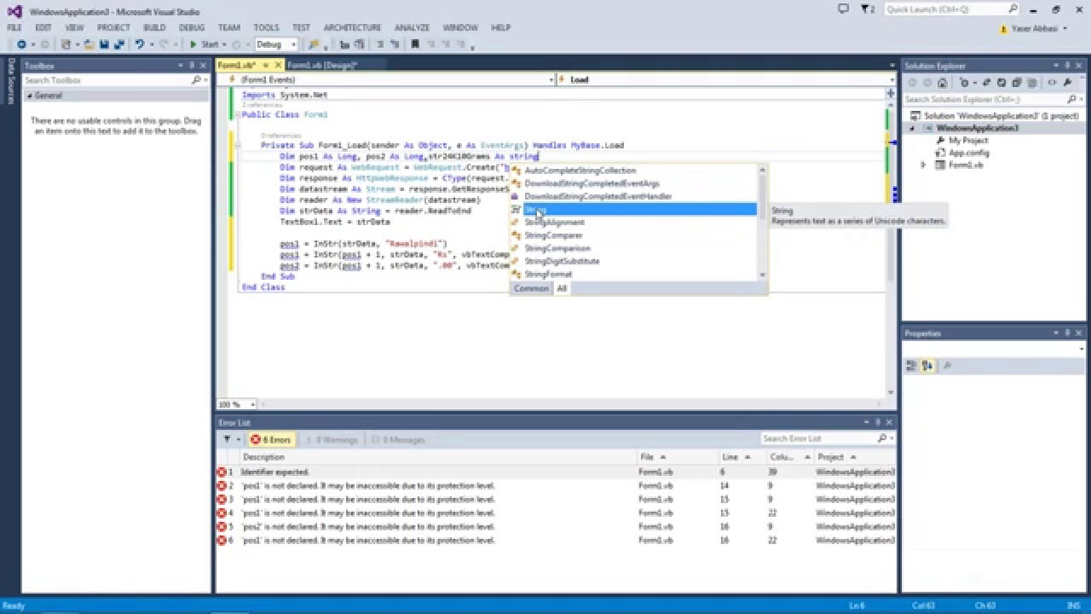Sort errors by the File column header
The image size is (1091, 614).
[x=678, y=457]
